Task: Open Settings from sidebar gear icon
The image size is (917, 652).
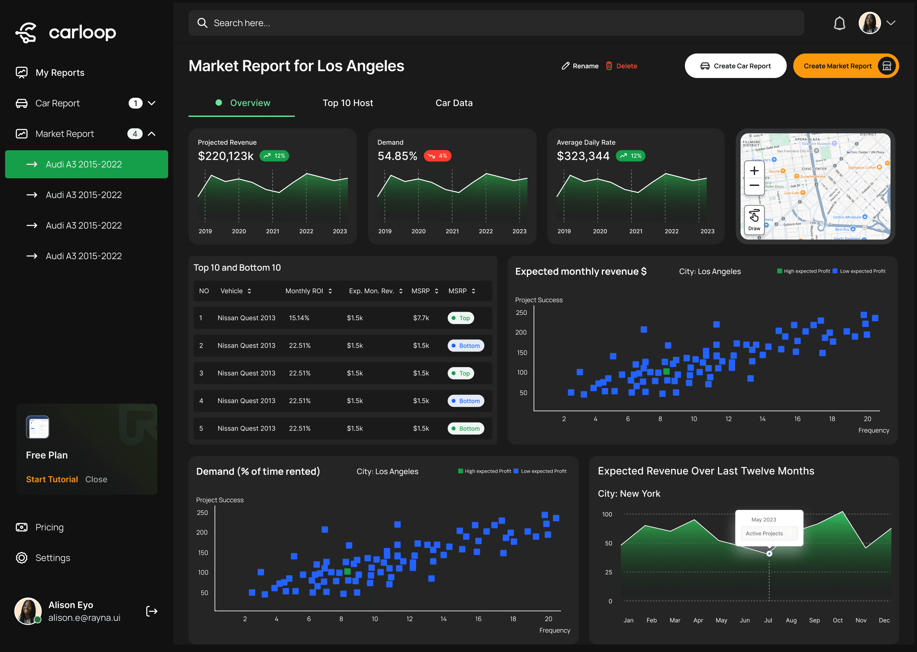Action: coord(22,558)
